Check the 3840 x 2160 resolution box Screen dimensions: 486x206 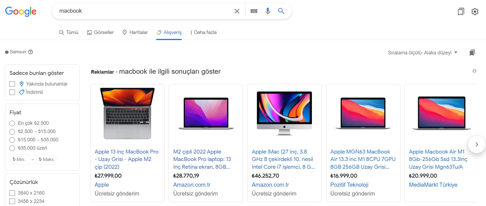pos(12,193)
